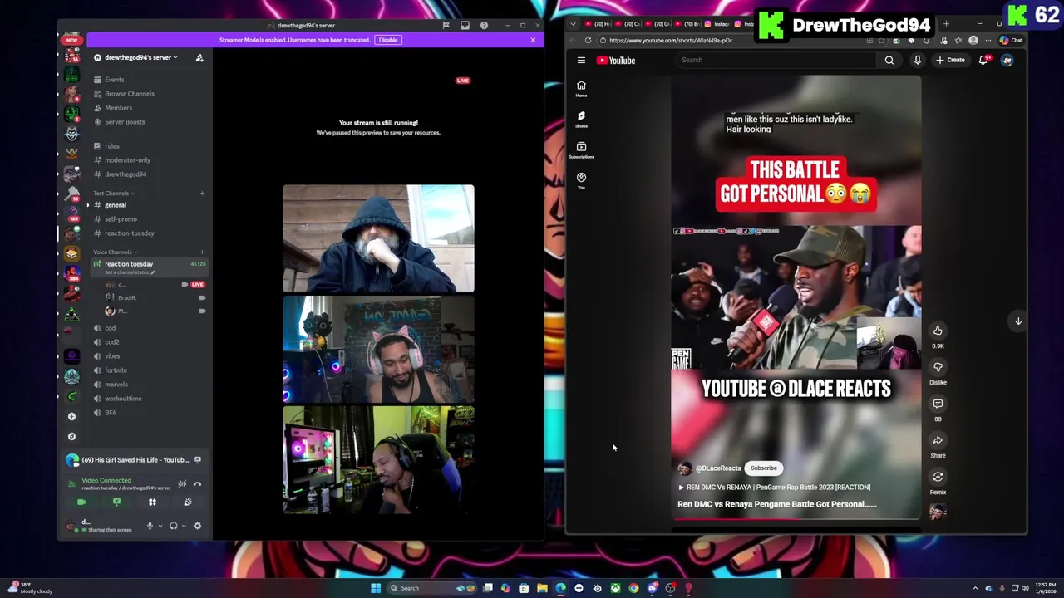This screenshot has width=1064, height=598.
Task: Open comments on the Short
Action: point(938,404)
